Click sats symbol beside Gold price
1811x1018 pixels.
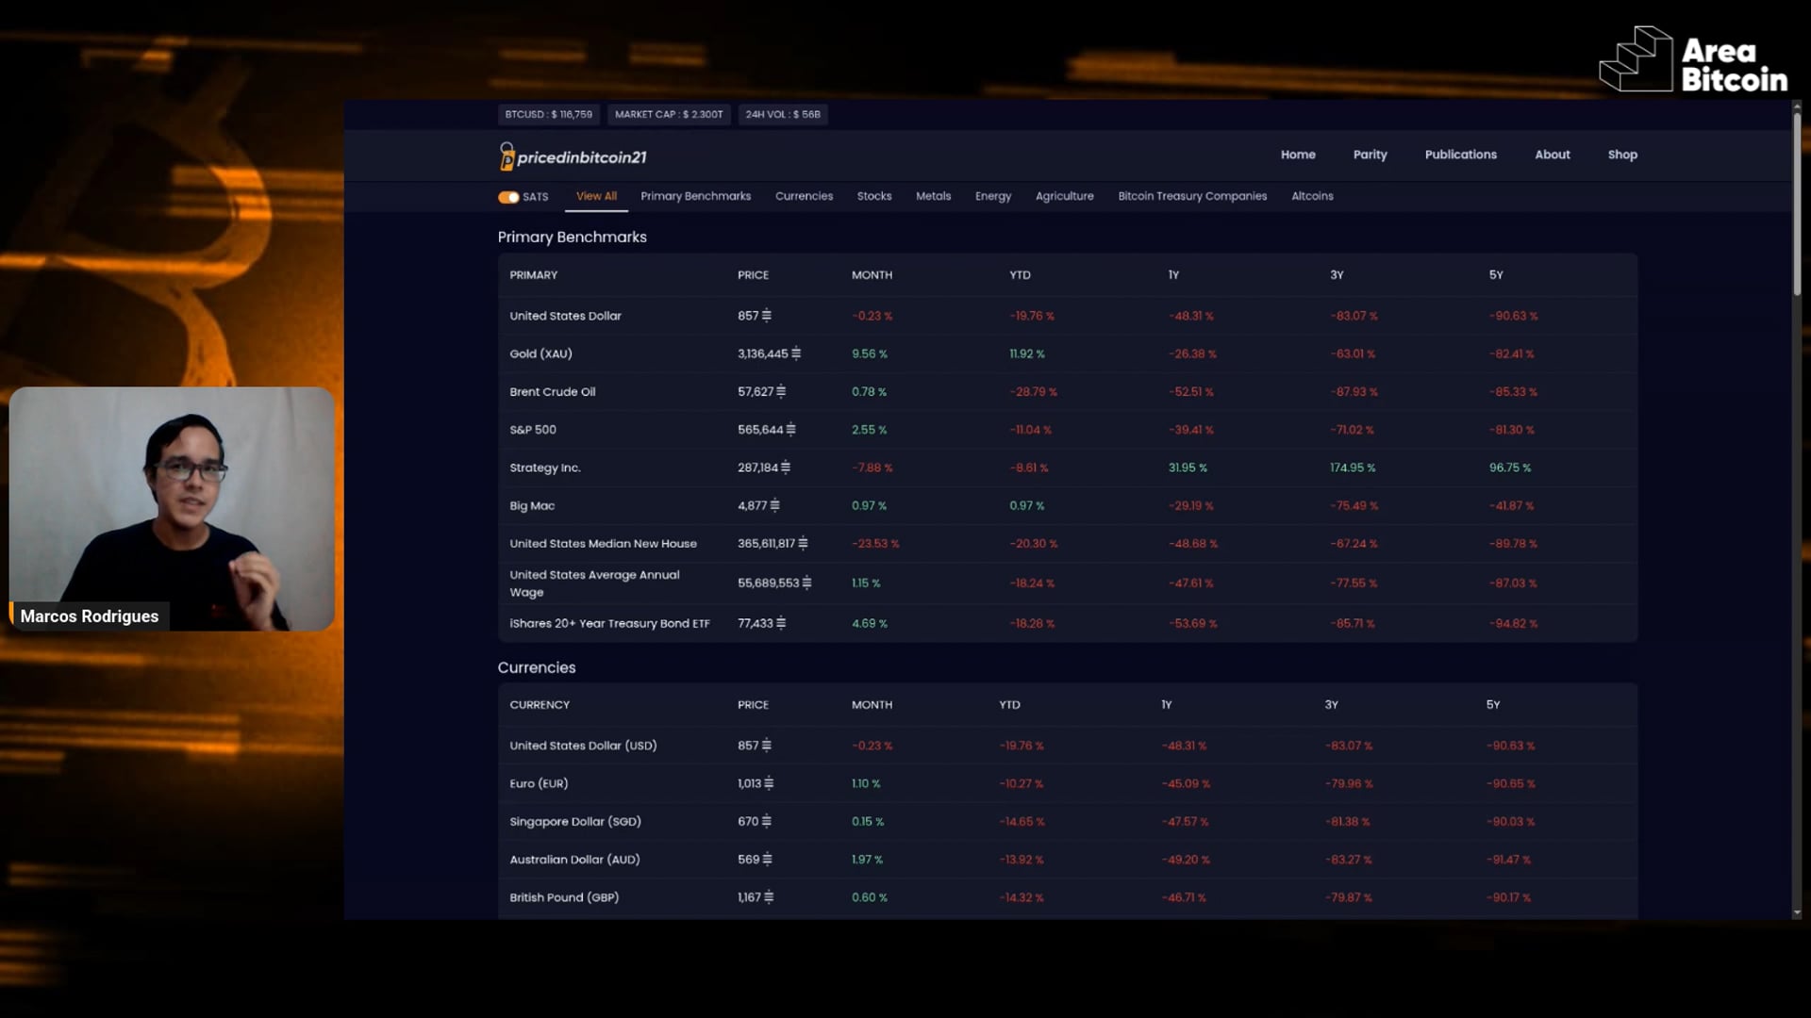pos(796,353)
